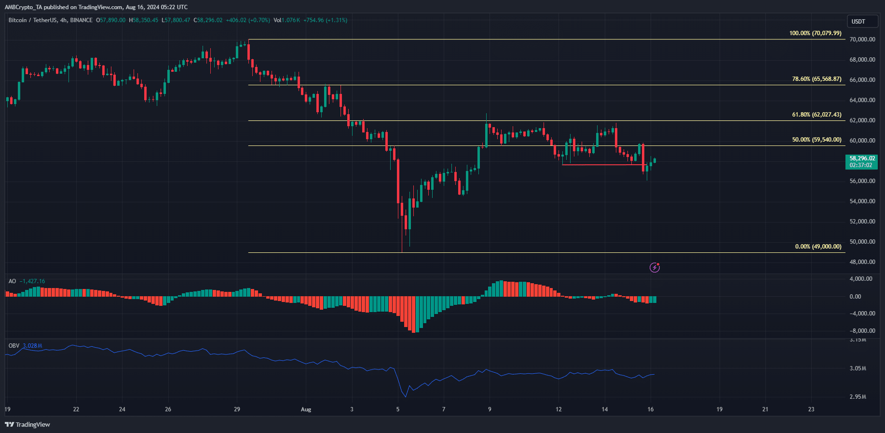Image resolution: width=885 pixels, height=433 pixels.
Task: Click 3.05M on the OBV axis
Action: pyautogui.click(x=858, y=368)
